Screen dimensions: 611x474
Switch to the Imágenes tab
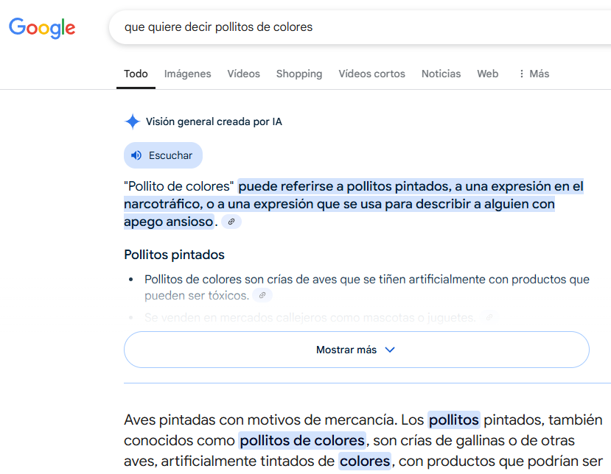click(x=187, y=74)
